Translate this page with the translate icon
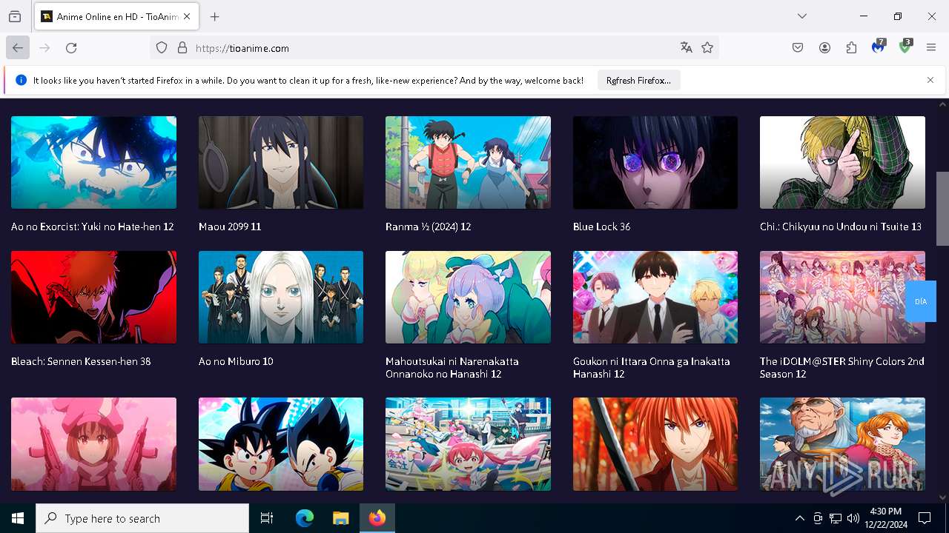The height and width of the screenshot is (533, 949). (x=687, y=47)
